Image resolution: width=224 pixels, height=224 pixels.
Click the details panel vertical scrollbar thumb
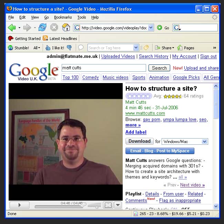coord(216,104)
